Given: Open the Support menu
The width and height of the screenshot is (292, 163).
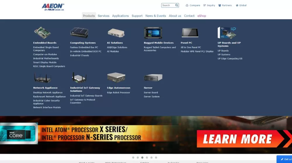Looking at the screenshot, I should pyautogui.click(x=137, y=16).
